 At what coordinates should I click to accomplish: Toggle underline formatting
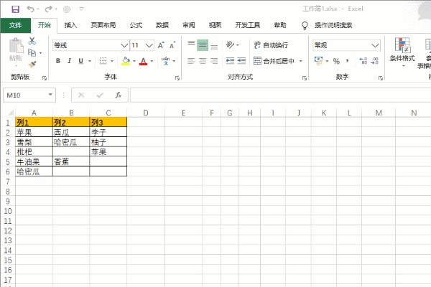tap(80, 61)
